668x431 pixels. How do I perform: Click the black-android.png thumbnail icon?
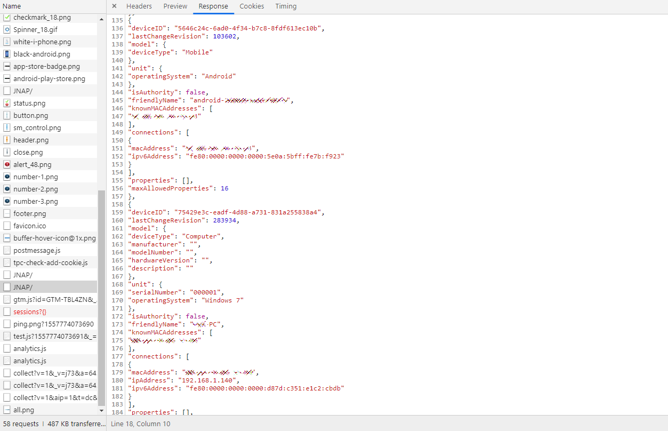click(7, 54)
